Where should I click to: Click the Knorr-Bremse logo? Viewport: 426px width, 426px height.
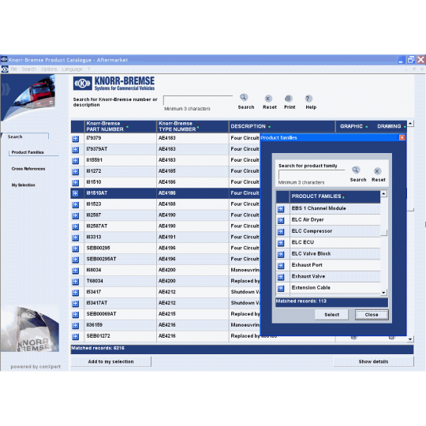114,84
